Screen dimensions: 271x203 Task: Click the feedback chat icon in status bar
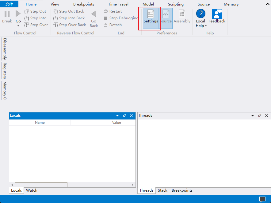pos(262,199)
